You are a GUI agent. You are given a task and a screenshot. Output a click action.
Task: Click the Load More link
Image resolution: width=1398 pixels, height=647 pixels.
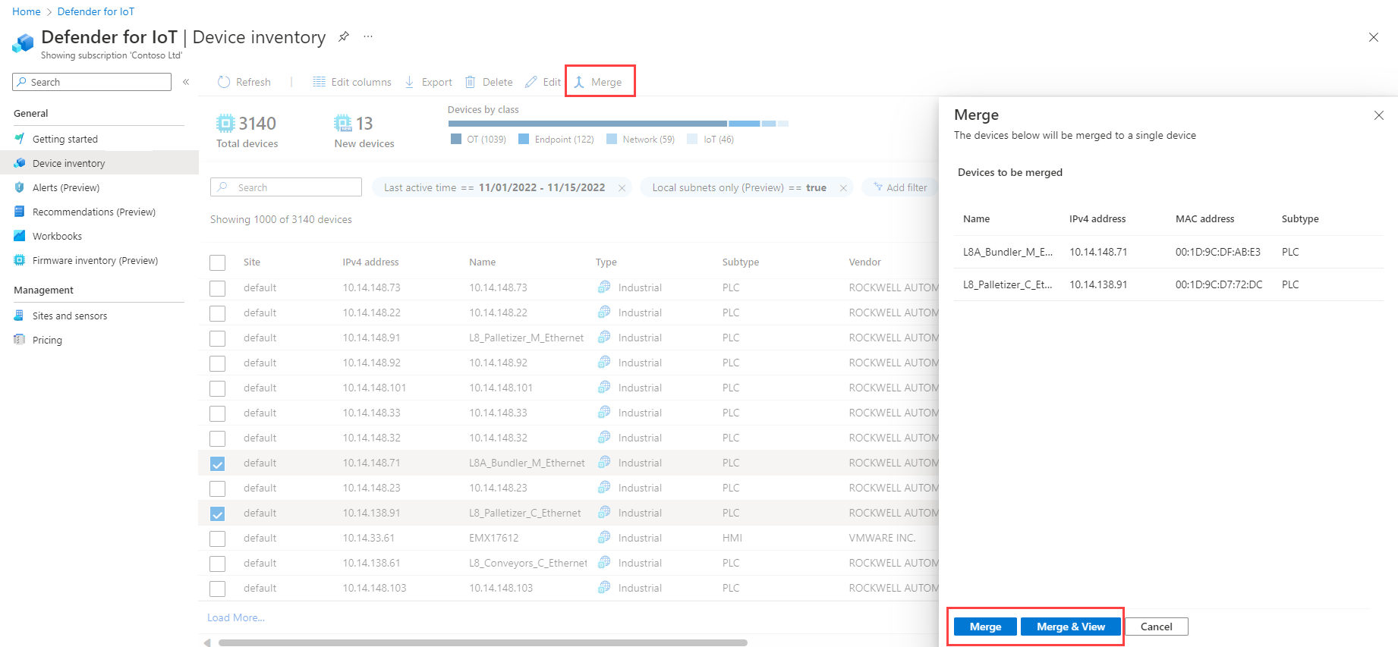pos(236,617)
